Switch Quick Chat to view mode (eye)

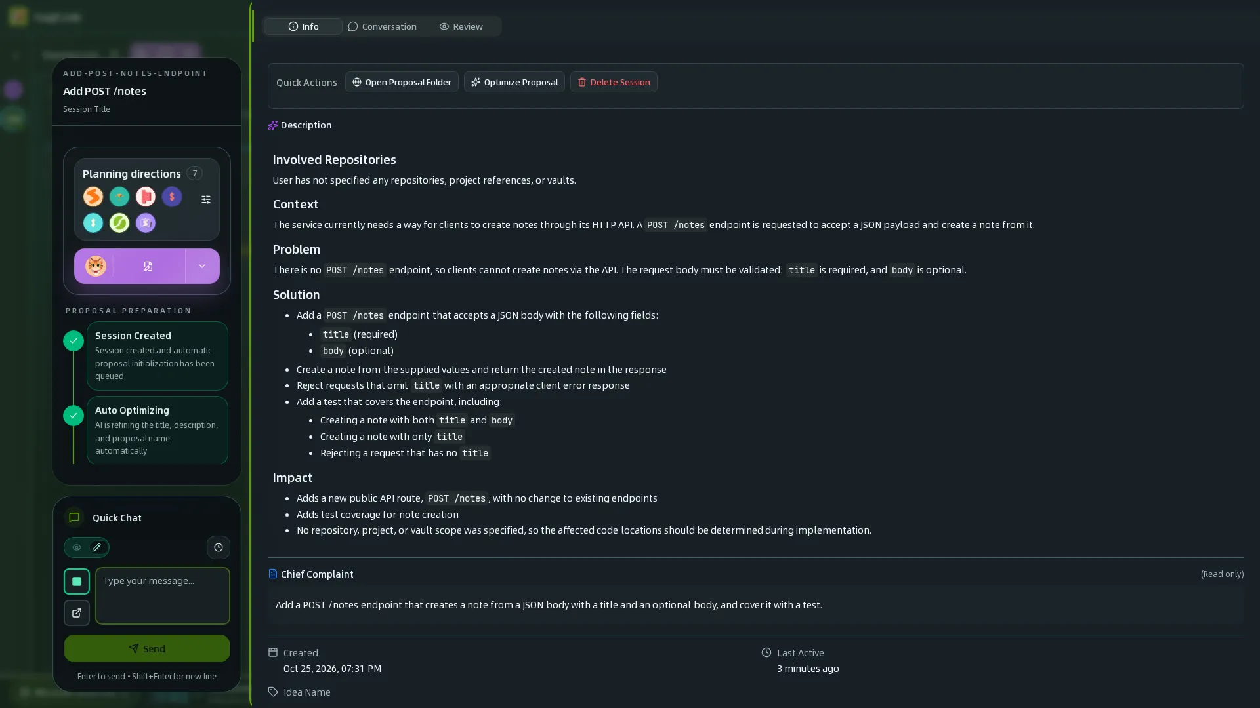[x=77, y=547]
